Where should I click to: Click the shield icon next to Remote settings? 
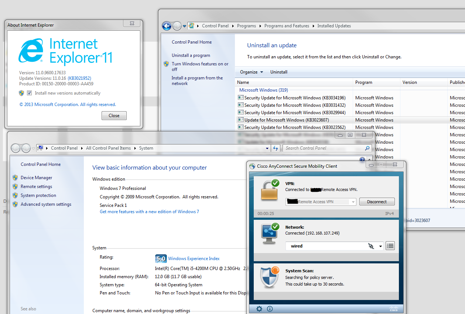pos(15,187)
